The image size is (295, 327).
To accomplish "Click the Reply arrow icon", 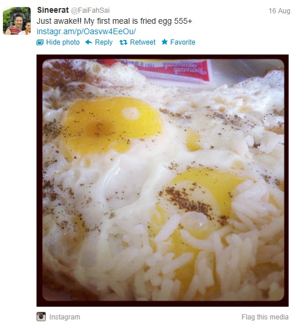I will pos(89,42).
